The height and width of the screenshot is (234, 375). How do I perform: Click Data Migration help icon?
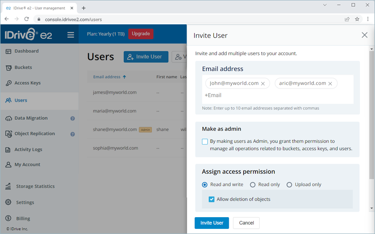(x=73, y=118)
